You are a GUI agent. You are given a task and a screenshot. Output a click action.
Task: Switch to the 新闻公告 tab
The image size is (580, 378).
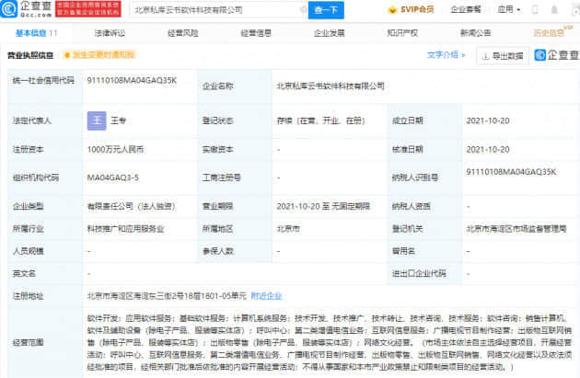476,33
